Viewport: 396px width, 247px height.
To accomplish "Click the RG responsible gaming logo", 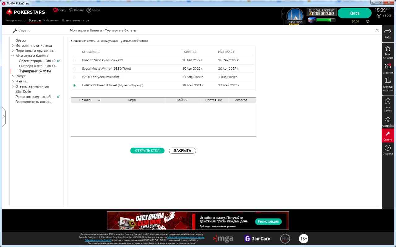I will tap(285, 239).
